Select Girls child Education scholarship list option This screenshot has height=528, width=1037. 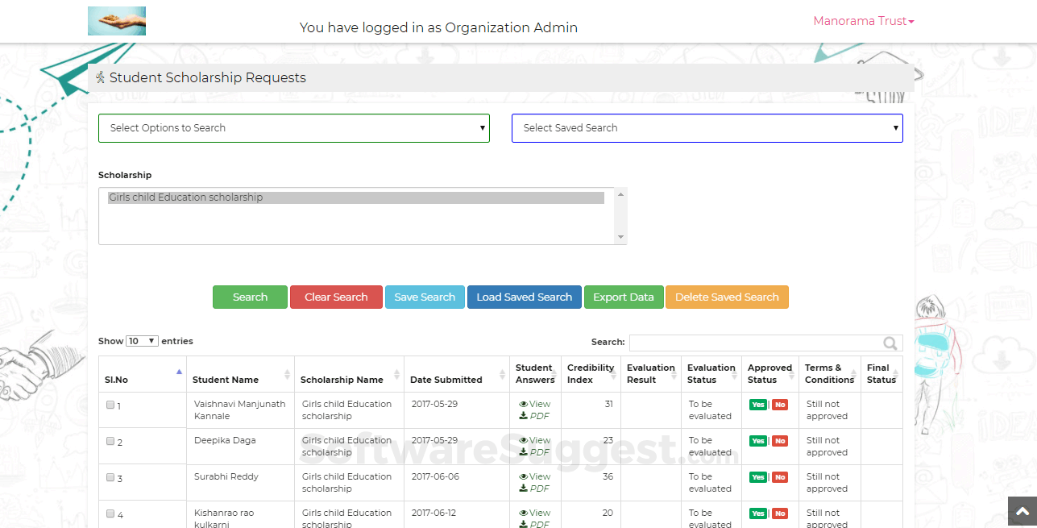click(x=355, y=197)
